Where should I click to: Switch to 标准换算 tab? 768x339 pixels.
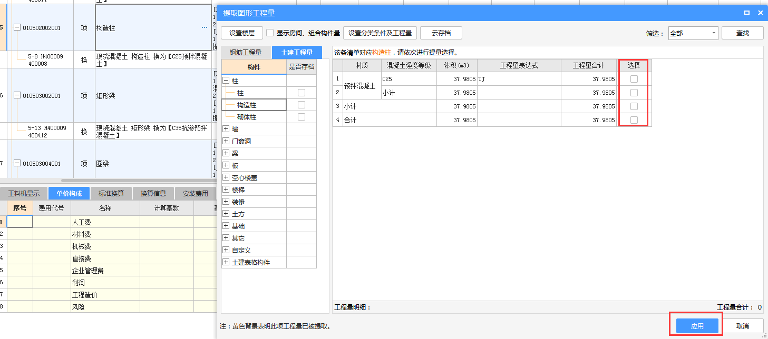[111, 193]
